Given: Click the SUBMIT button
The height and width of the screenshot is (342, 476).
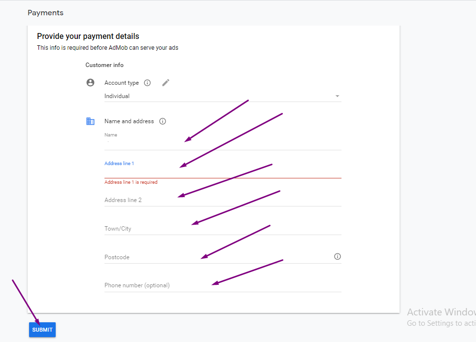Looking at the screenshot, I should point(42,329).
